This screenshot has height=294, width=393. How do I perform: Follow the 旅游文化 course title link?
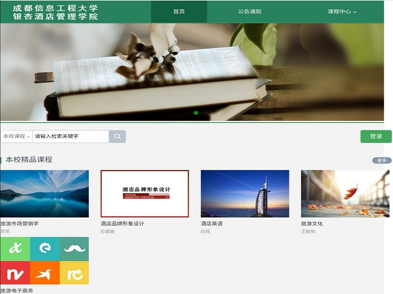pos(312,223)
